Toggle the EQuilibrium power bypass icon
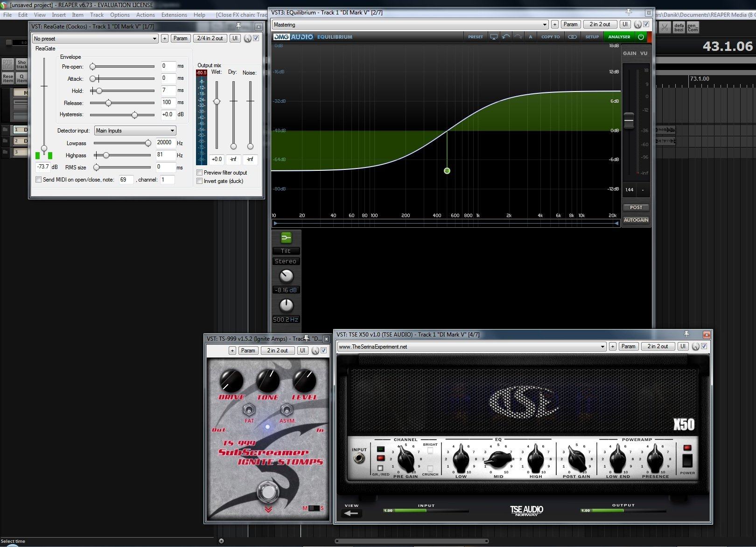This screenshot has width=756, height=547. pos(641,37)
